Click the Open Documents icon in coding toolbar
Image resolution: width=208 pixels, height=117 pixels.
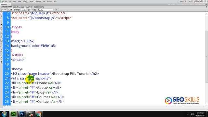click(x=1, y=14)
